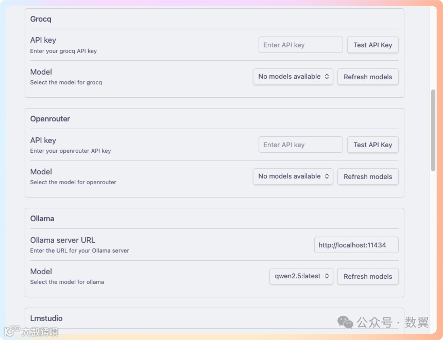Click the Openrouter section heading

(50, 119)
